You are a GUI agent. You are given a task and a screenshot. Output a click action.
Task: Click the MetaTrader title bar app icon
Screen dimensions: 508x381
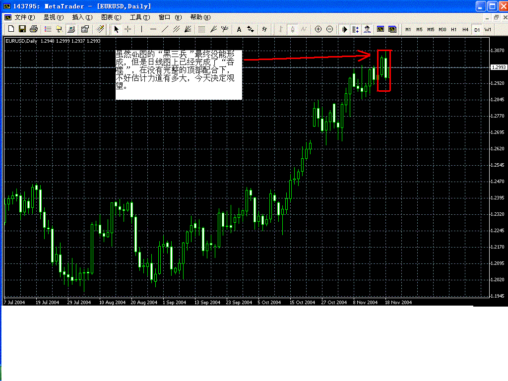[7, 6]
